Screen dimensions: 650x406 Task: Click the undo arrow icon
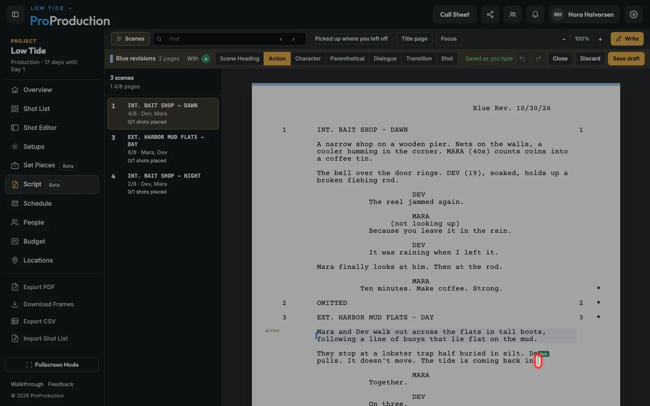522,59
